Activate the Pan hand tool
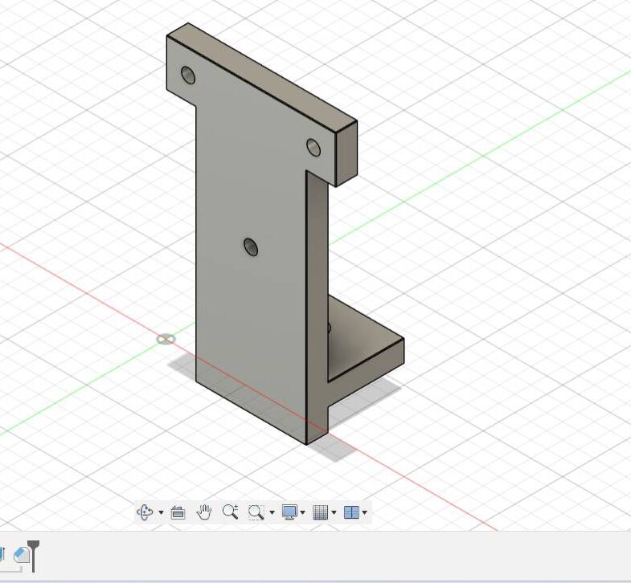 tap(204, 512)
